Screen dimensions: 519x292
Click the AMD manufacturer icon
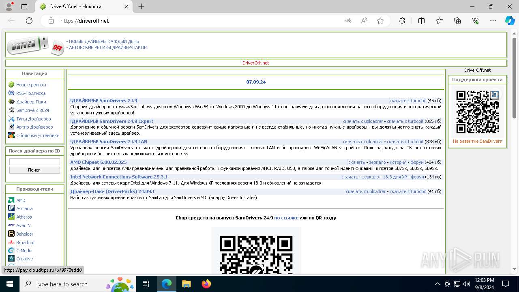[x=11, y=200]
